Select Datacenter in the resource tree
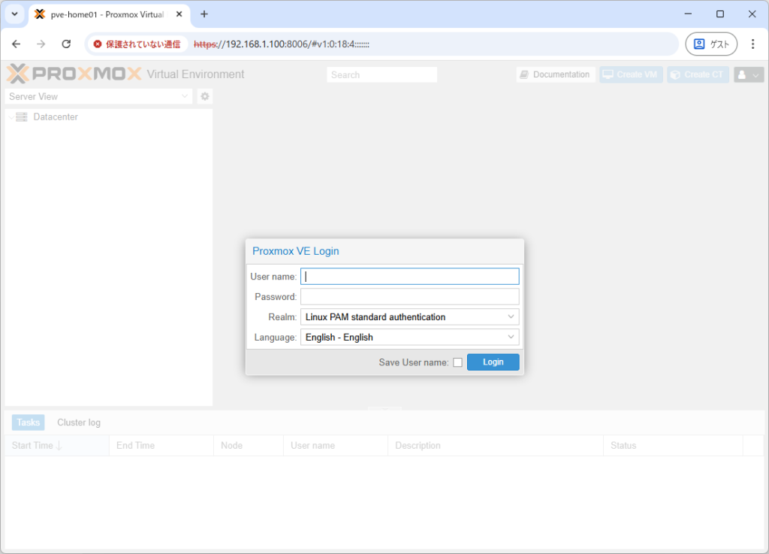The width and height of the screenshot is (769, 554). [x=56, y=117]
